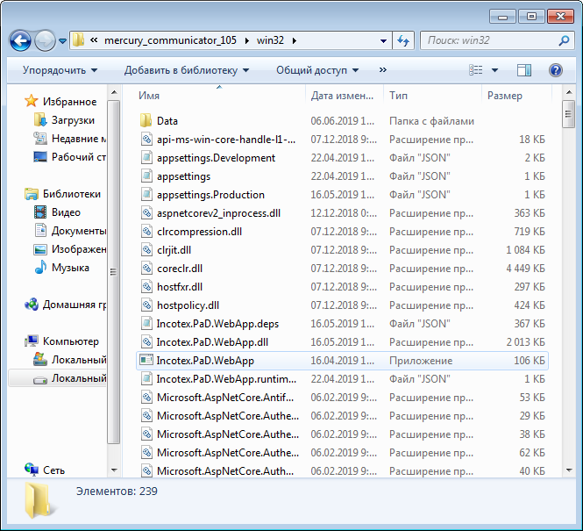Open recent pages dropdown next to Forward
The image size is (583, 531).
coord(63,41)
